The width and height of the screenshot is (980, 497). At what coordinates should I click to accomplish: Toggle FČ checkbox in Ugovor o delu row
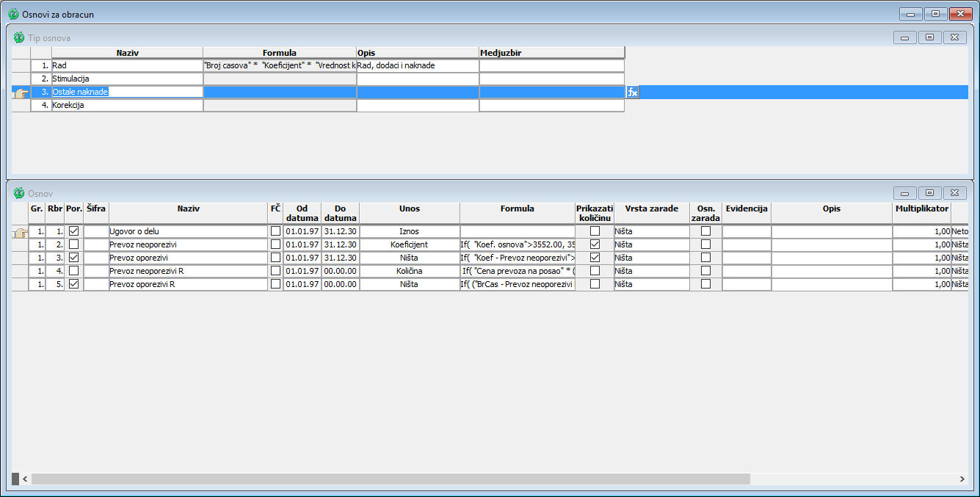(275, 231)
